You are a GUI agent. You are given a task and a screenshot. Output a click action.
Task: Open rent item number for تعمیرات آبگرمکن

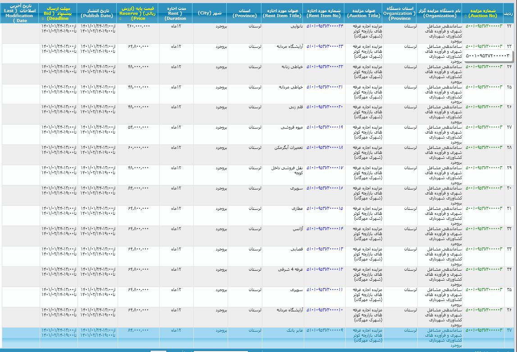click(325, 148)
